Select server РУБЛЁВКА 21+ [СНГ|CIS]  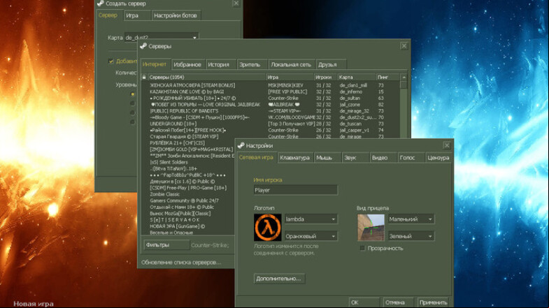click(x=177, y=143)
